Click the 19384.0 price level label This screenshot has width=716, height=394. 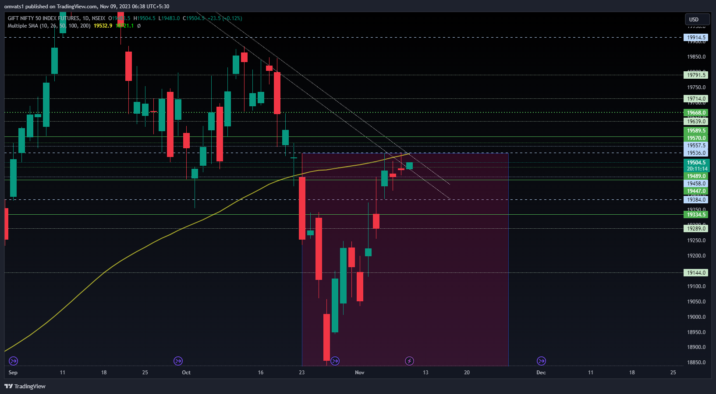696,200
